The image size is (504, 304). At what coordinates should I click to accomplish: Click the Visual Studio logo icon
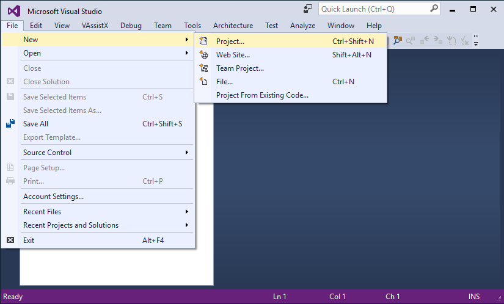pyautogui.click(x=13, y=11)
